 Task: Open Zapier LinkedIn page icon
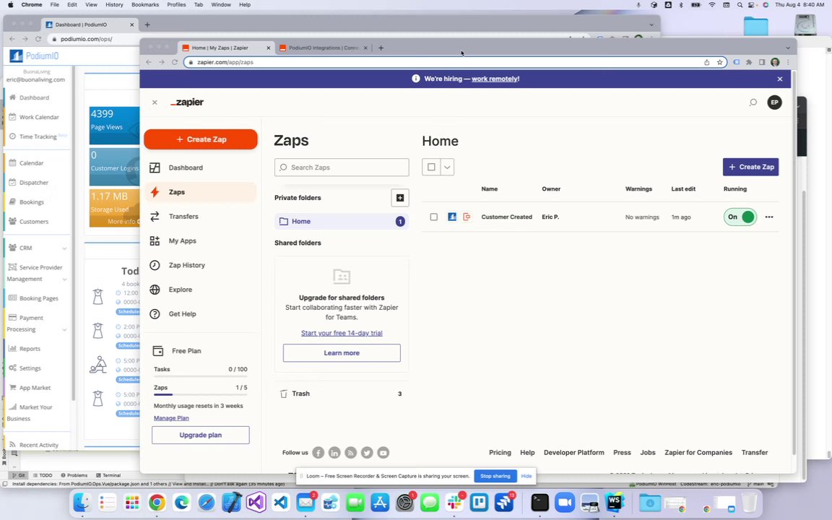(334, 453)
